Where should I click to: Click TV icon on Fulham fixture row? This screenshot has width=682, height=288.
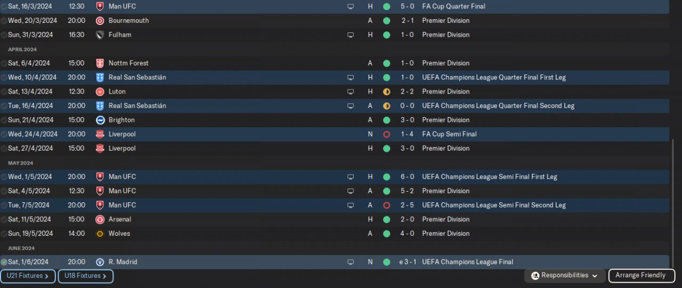point(351,35)
